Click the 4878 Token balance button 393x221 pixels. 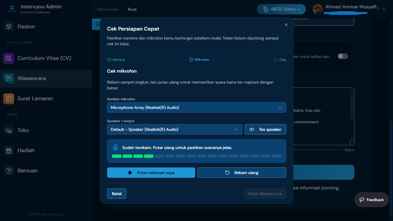(281, 9)
